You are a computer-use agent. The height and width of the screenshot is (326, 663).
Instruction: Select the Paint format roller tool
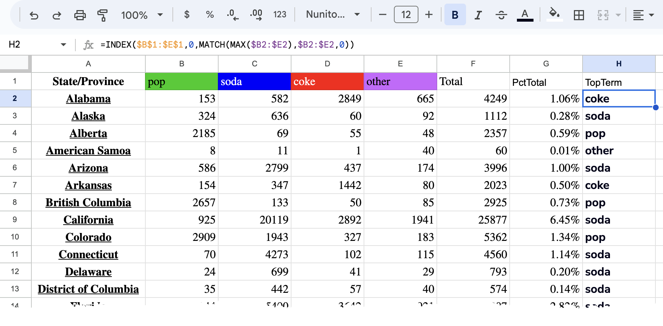(102, 15)
